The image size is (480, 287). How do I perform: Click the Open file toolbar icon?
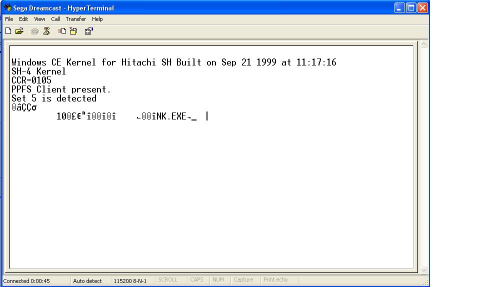[19, 31]
